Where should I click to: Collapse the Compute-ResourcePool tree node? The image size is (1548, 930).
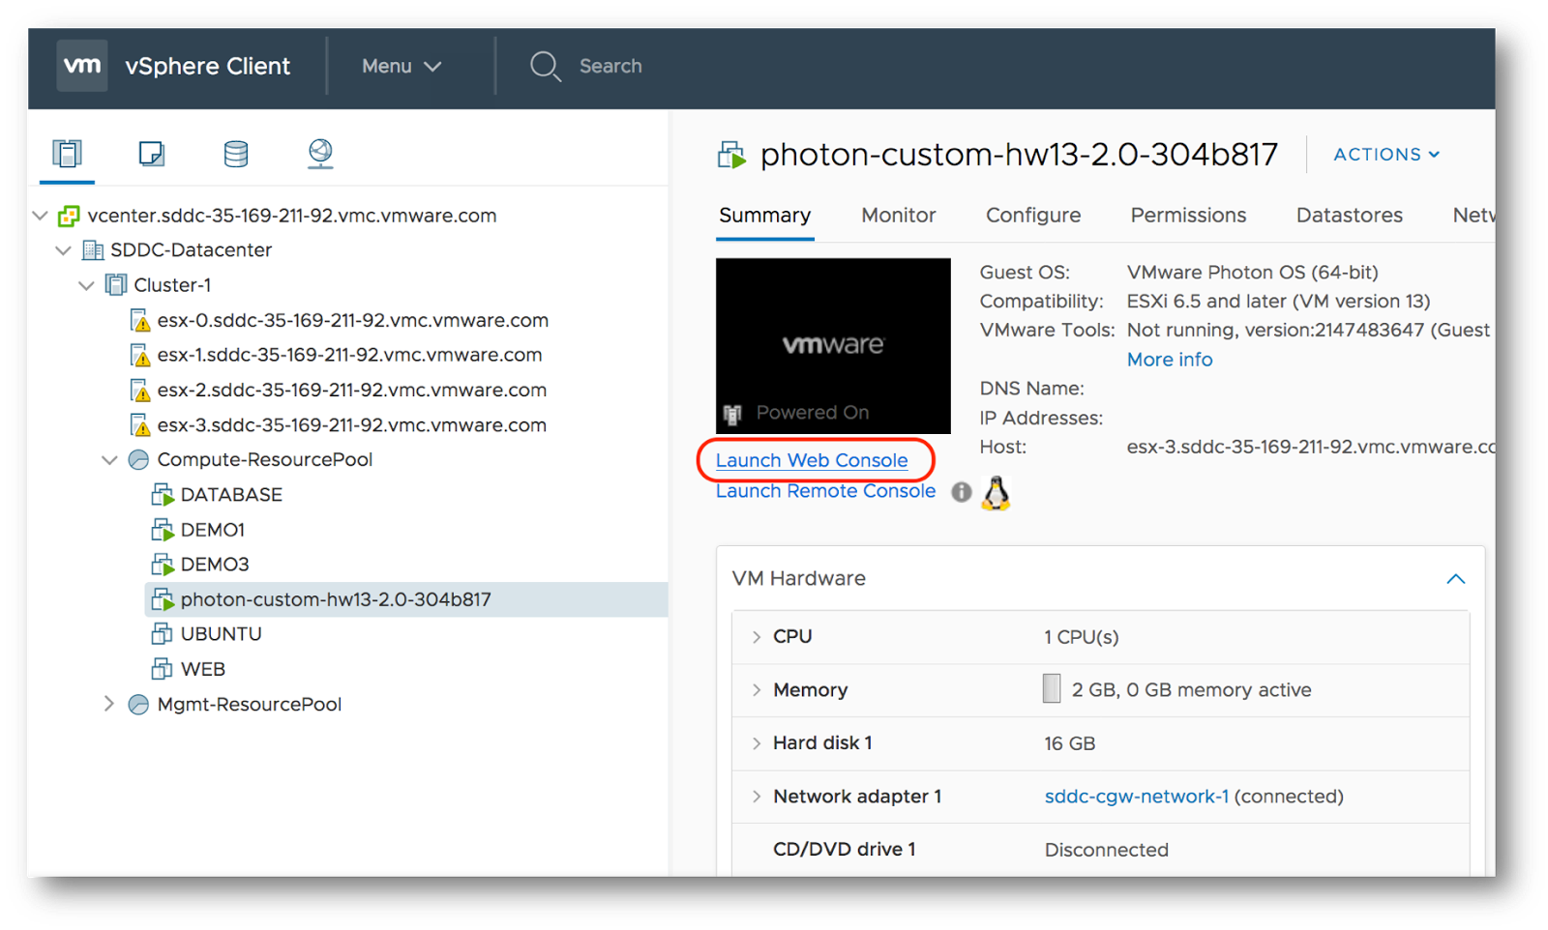tap(109, 459)
